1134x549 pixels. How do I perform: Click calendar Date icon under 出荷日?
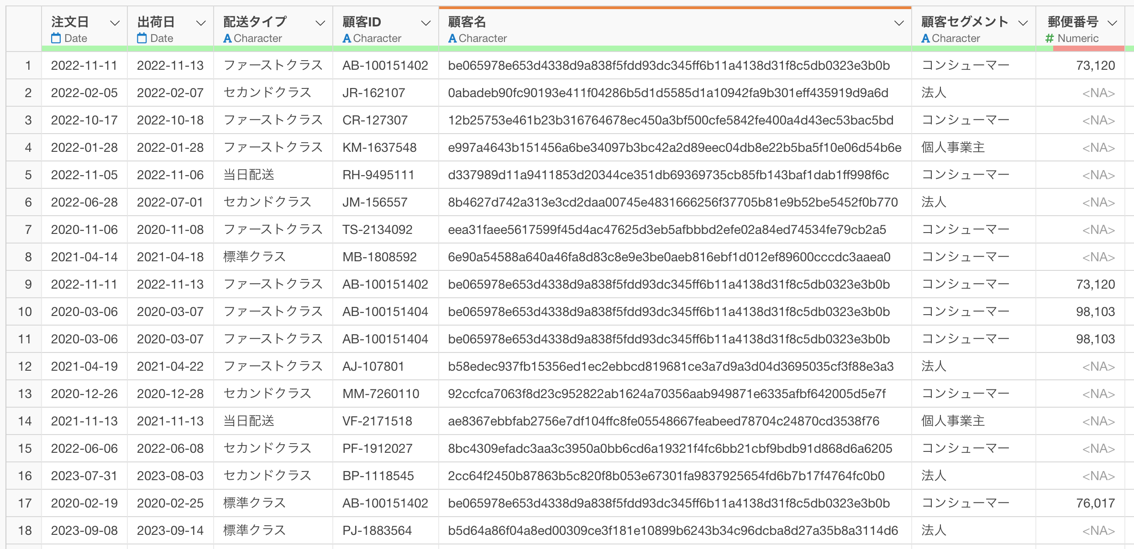[142, 38]
